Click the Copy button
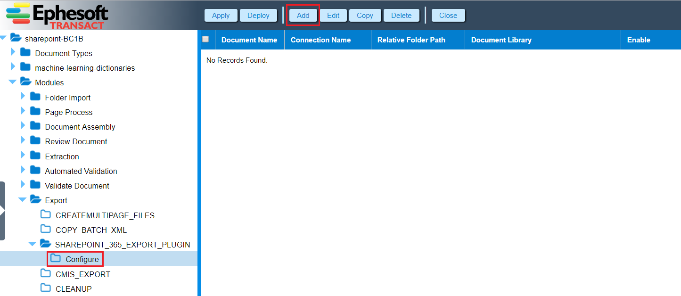This screenshot has height=296, width=681. click(365, 15)
